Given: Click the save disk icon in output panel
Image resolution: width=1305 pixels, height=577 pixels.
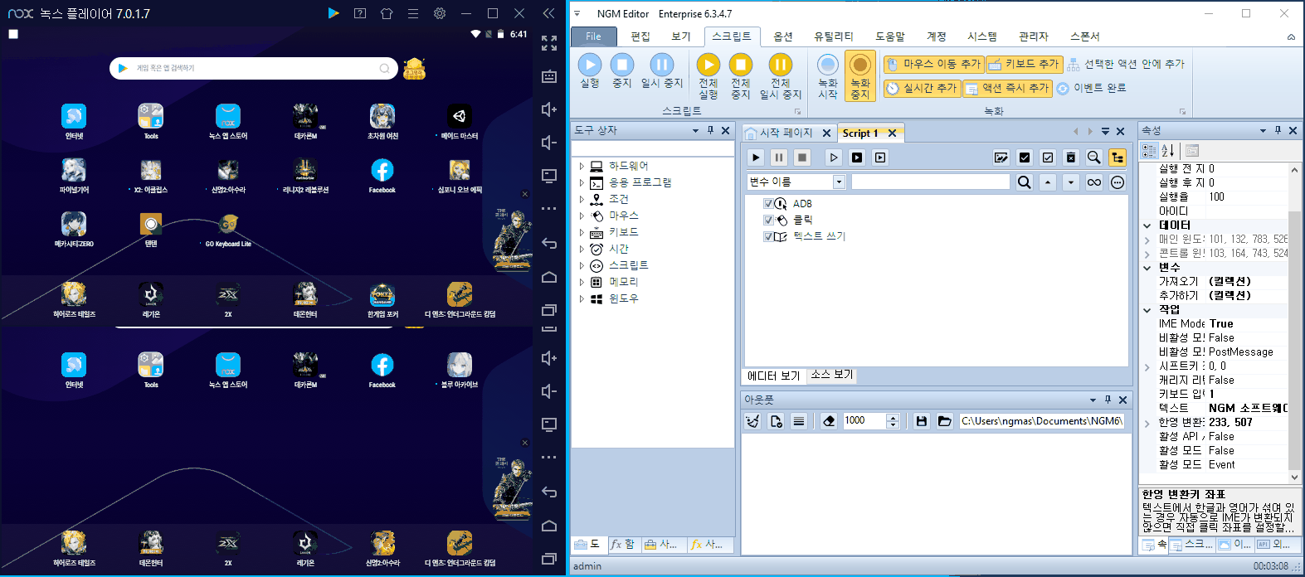Looking at the screenshot, I should point(921,421).
